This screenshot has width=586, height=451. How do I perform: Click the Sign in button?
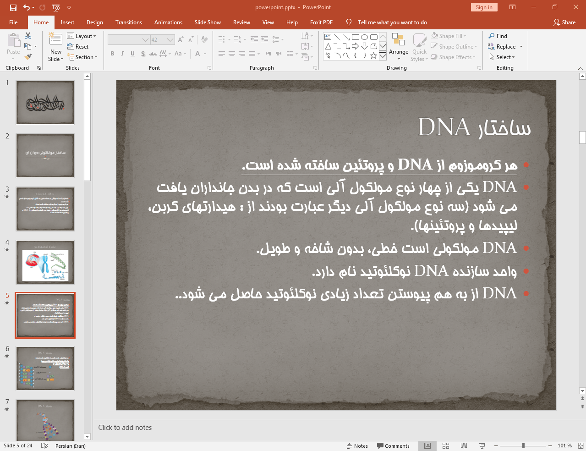click(484, 7)
